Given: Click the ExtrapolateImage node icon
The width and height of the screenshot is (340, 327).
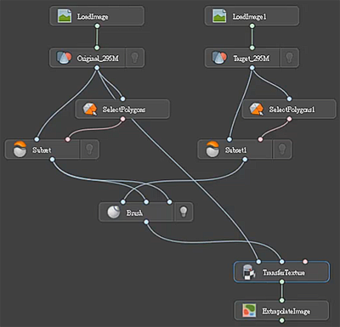Looking at the screenshot, I should [249, 311].
